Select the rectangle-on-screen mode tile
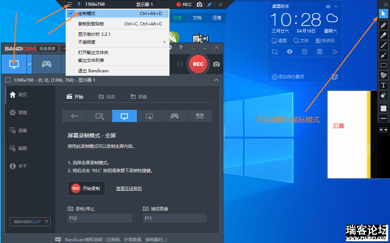 (x=100, y=116)
